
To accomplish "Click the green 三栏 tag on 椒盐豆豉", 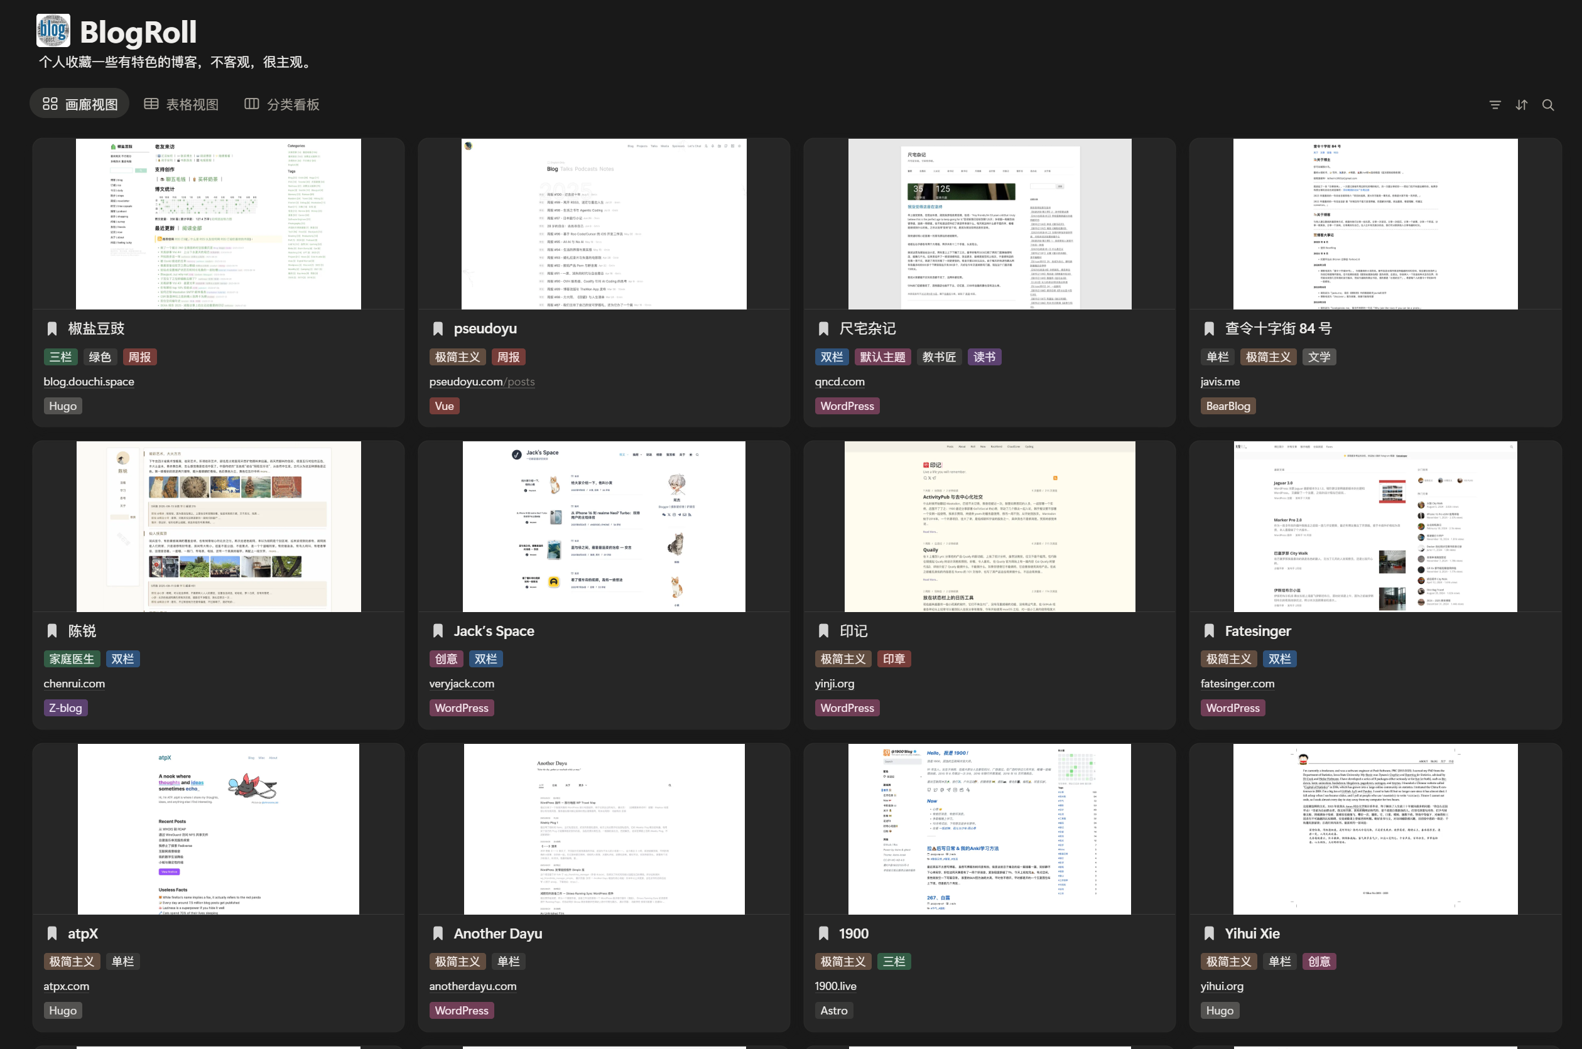I will pos(60,357).
